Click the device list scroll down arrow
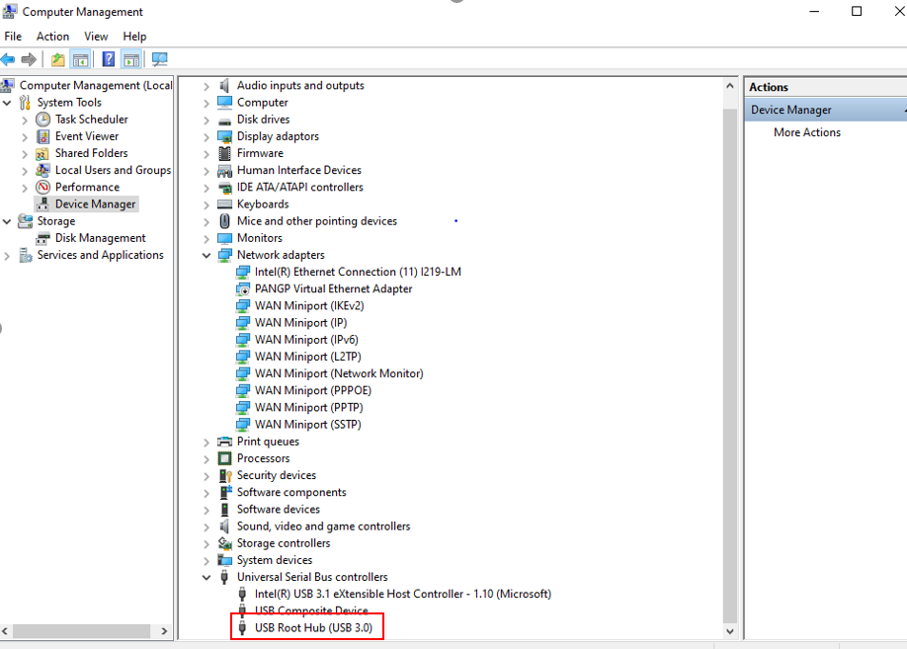 coord(730,631)
